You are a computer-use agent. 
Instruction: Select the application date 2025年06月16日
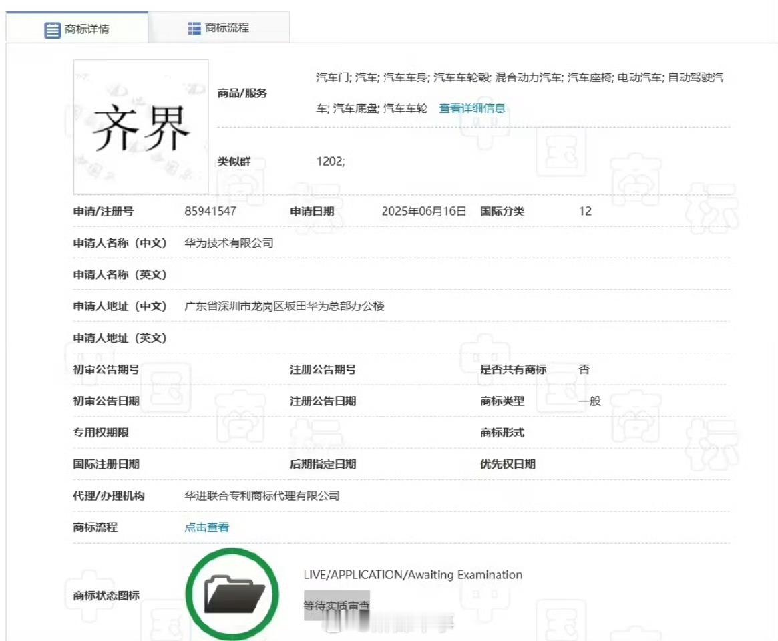[425, 211]
